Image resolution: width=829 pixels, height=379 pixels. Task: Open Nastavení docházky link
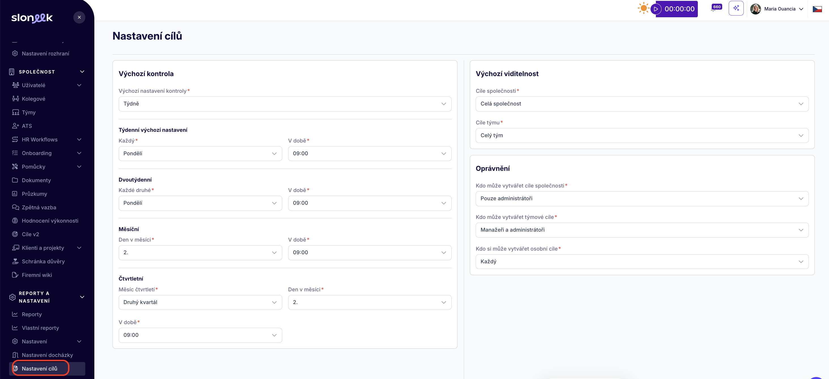tap(47, 355)
